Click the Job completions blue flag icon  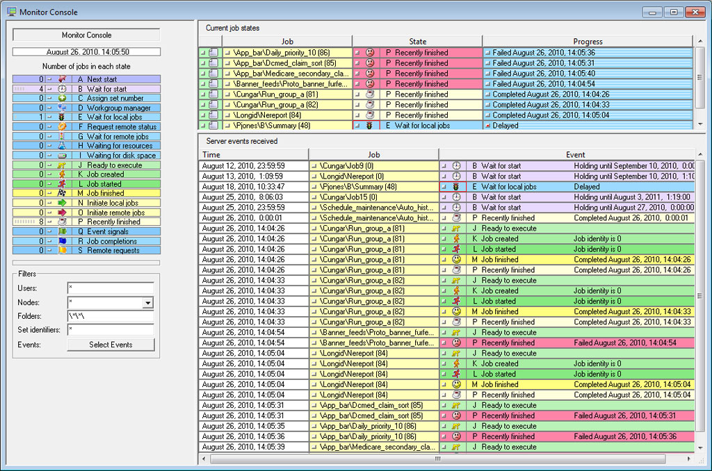pos(62,241)
